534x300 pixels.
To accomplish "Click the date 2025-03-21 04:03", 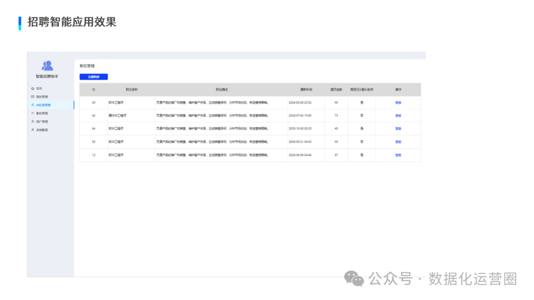I will pyautogui.click(x=300, y=142).
